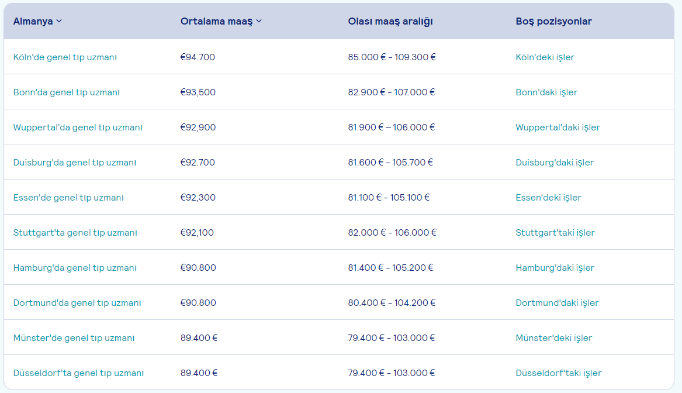682x393 pixels.
Task: Click Wuppertal'da genel tıp uzmanı link
Action: pos(78,127)
